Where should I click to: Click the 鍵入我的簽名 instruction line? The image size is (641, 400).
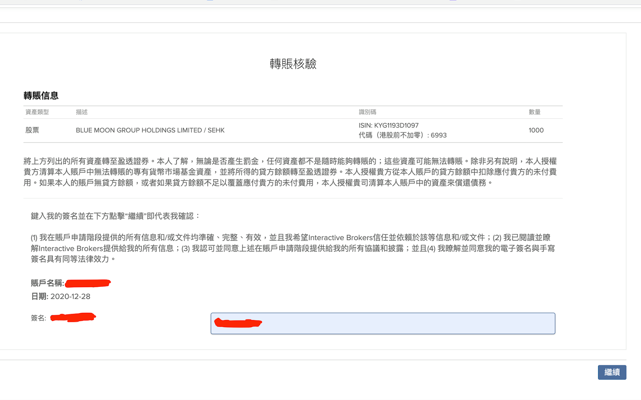tap(115, 216)
